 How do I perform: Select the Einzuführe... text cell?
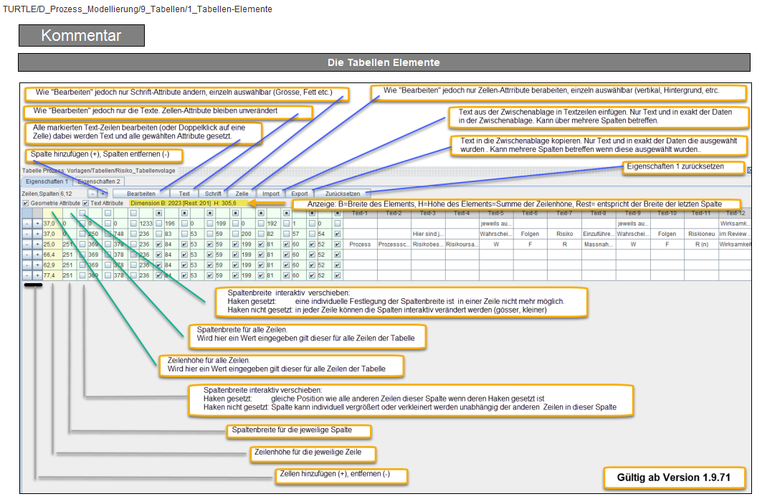tap(598, 234)
